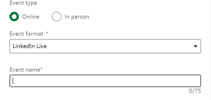Click the Event format dropdown arrow

[195, 46]
